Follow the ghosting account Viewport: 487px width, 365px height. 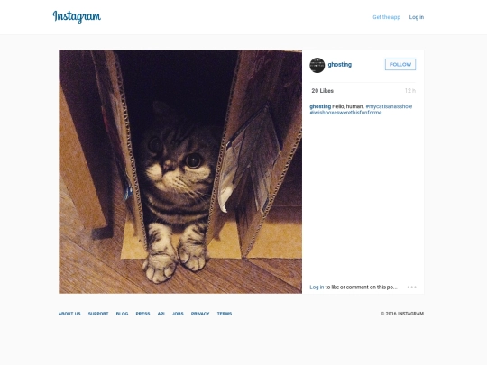coord(400,65)
